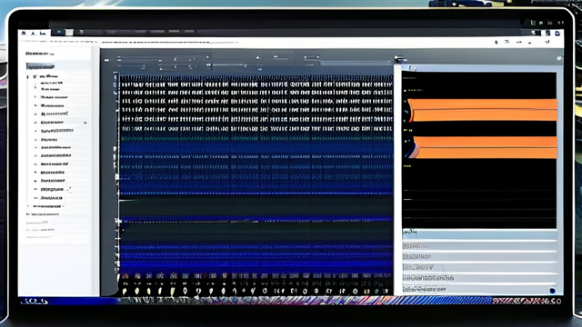
Task: Click the document icon next to the blue folder
Action: pyautogui.click(x=547, y=33)
